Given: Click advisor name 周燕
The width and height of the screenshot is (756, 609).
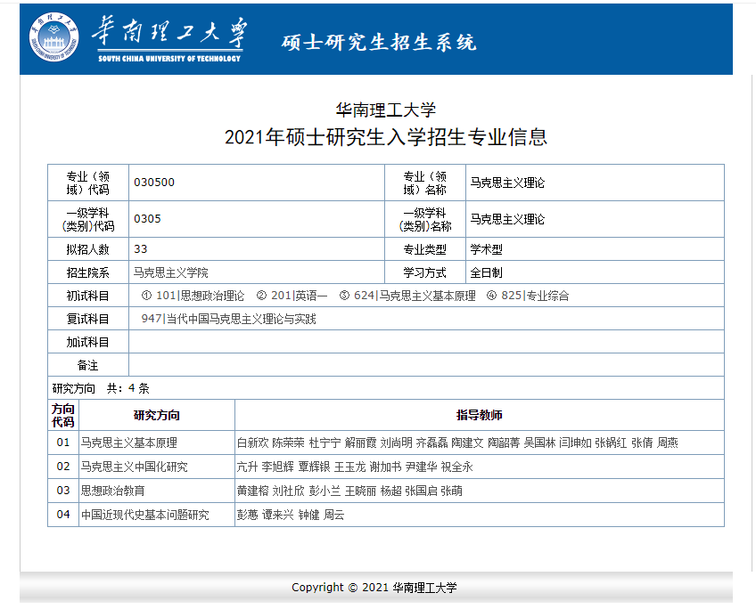Looking at the screenshot, I should (667, 443).
